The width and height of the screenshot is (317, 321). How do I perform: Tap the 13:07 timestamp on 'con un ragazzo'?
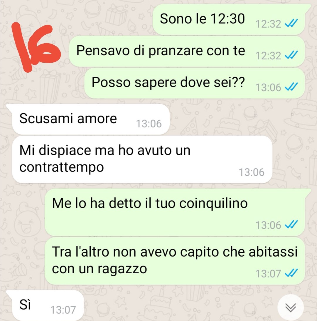coord(268,274)
